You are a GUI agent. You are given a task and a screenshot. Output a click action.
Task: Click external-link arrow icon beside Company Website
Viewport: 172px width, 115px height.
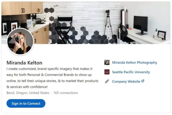click(x=143, y=81)
